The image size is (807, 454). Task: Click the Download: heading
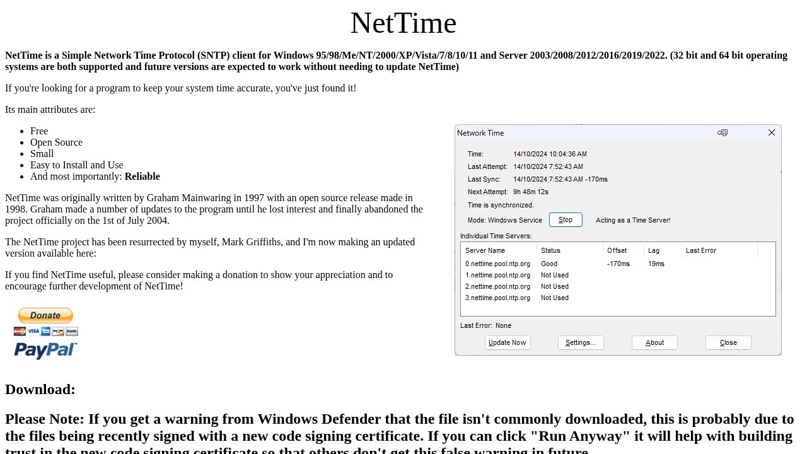[x=40, y=389]
